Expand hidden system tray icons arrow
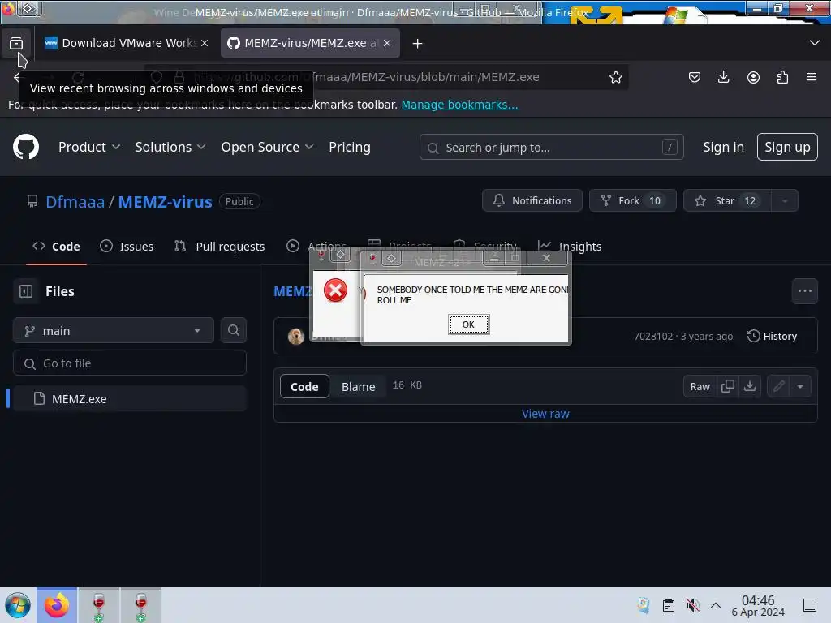Viewport: 831px width, 623px height. (716, 605)
